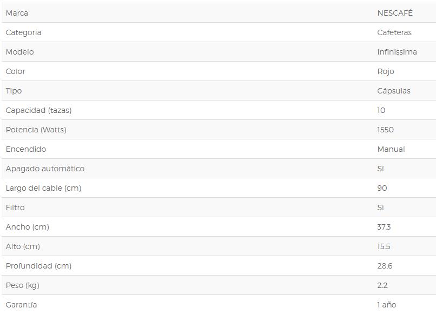Click the Peso (kg) label

coord(23,285)
